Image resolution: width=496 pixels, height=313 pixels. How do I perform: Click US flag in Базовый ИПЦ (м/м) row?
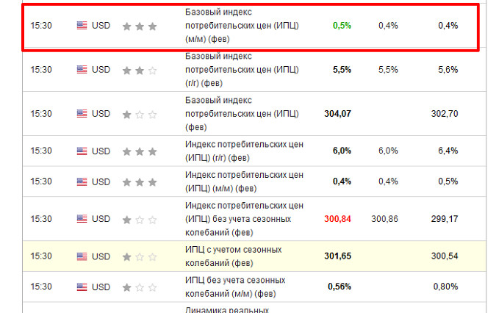click(x=82, y=26)
